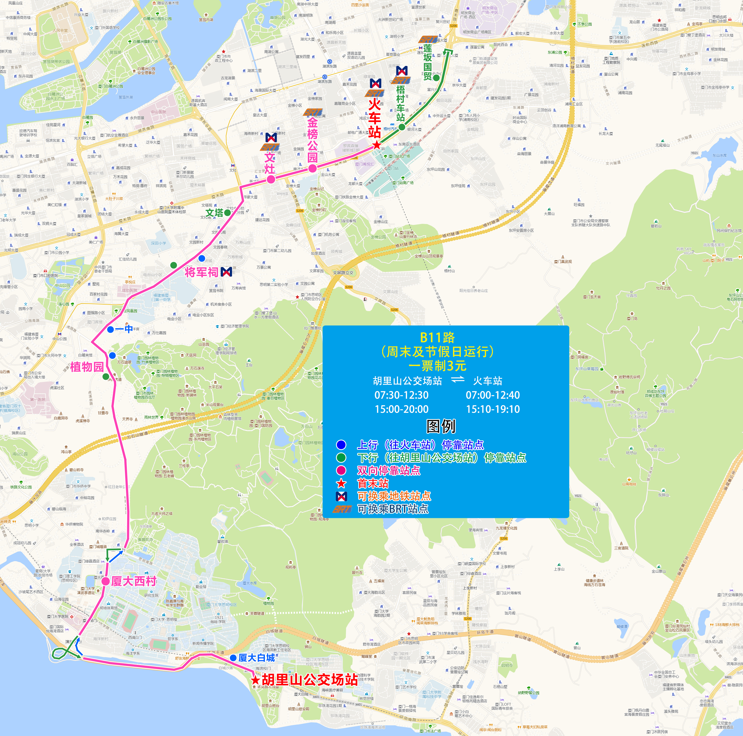This screenshot has height=736, width=743.
Task: Click the red star at 胡里山公交场站
Action: [x=255, y=680]
